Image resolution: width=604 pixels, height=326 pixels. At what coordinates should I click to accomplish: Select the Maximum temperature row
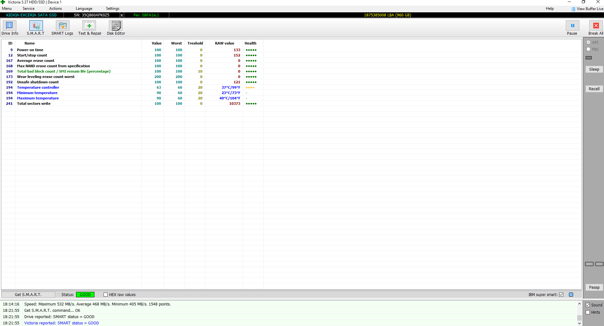click(132, 98)
